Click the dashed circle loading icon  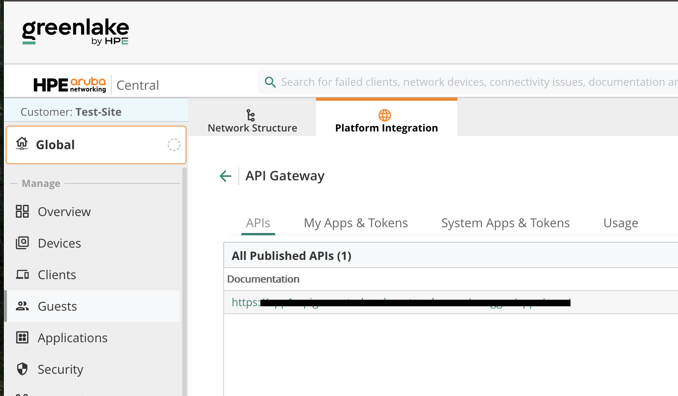(174, 145)
